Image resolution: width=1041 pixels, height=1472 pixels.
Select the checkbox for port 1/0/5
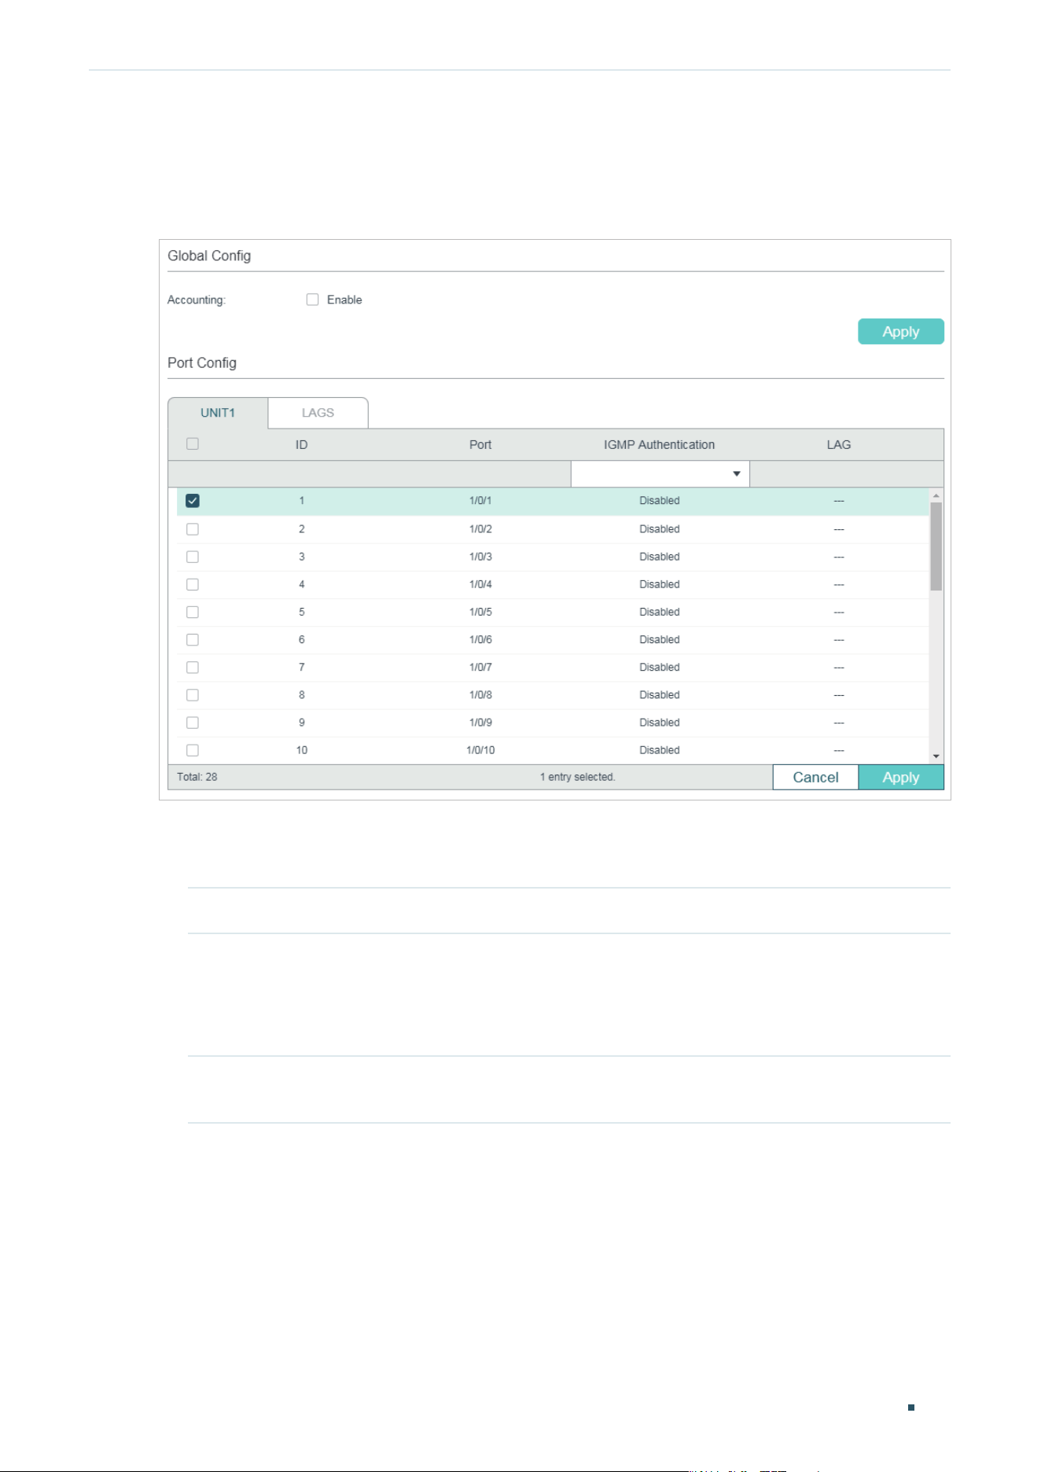point(193,612)
